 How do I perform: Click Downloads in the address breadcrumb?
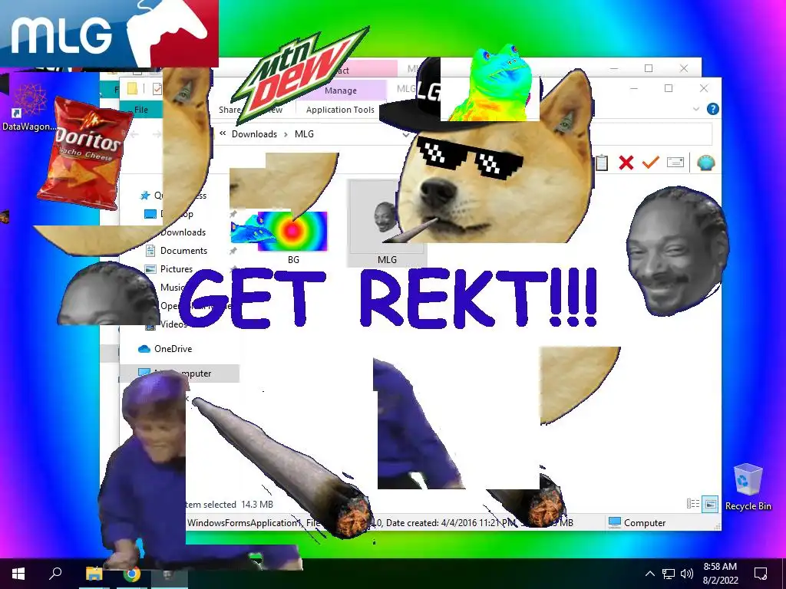(254, 133)
